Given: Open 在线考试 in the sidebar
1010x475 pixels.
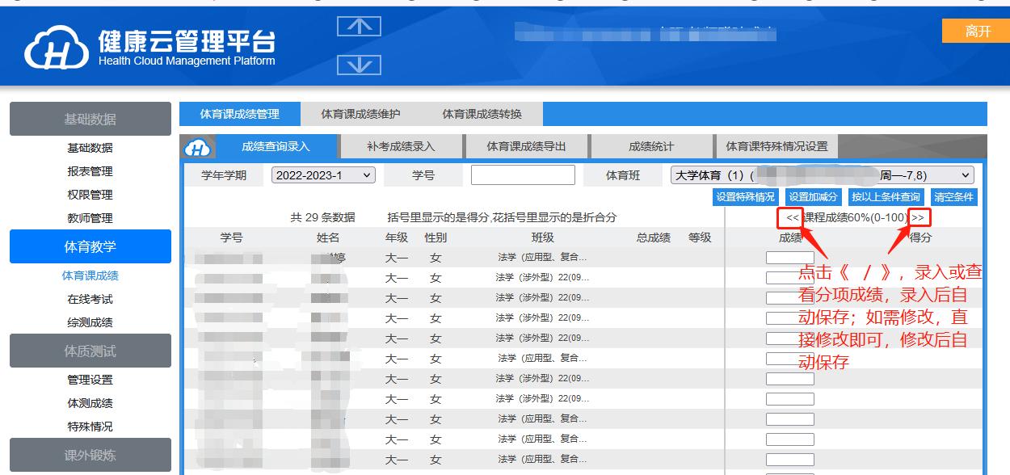Looking at the screenshot, I should point(90,299).
